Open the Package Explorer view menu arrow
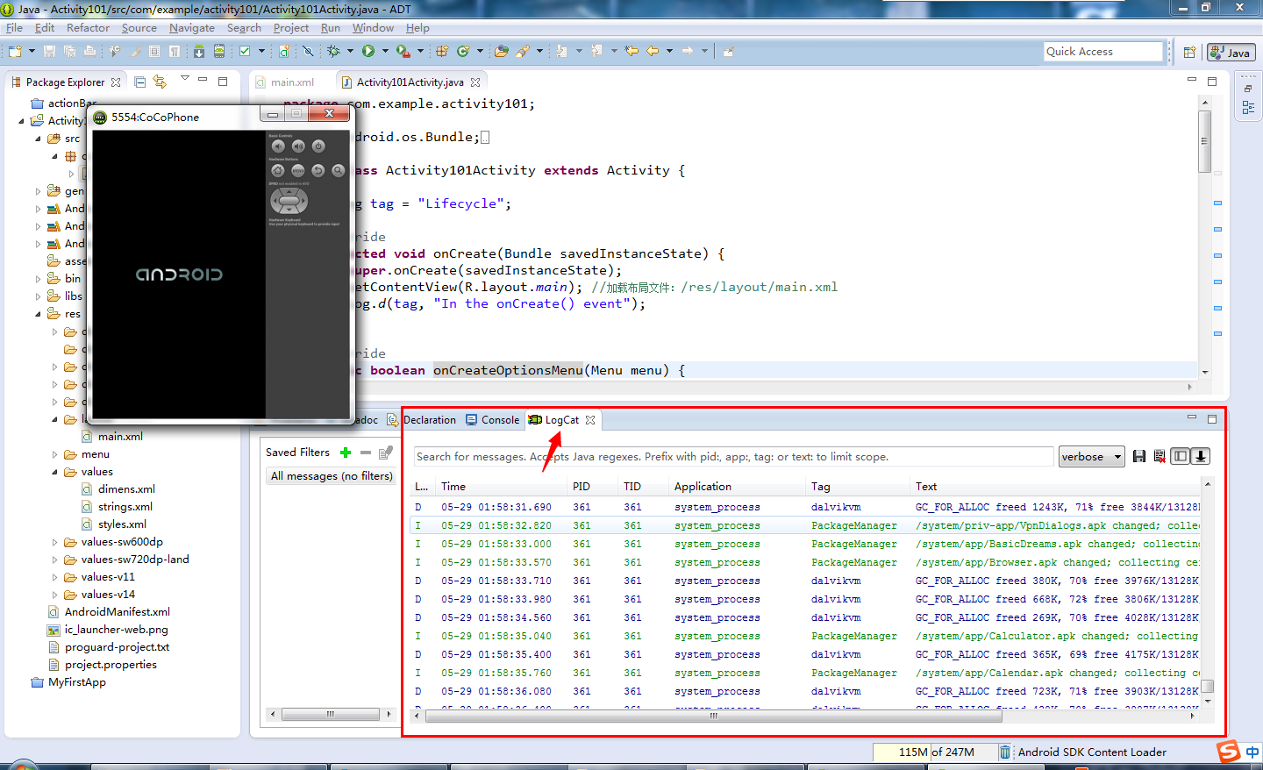This screenshot has height=770, width=1263. (x=185, y=80)
